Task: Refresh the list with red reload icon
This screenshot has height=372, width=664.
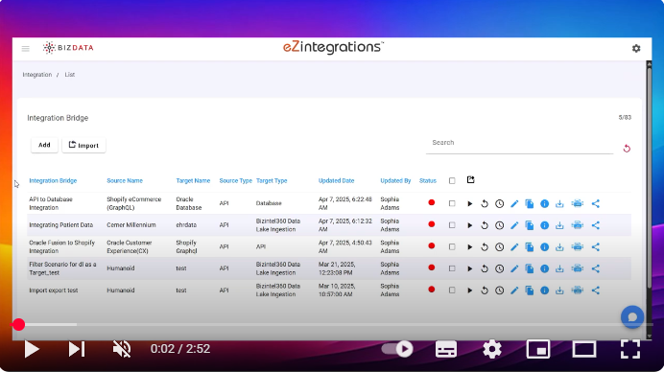Action: [627, 149]
